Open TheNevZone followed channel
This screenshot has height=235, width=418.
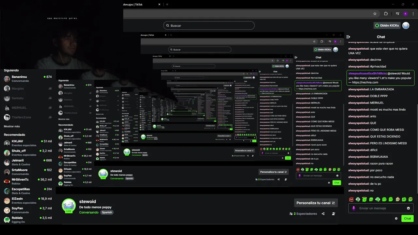point(28,117)
